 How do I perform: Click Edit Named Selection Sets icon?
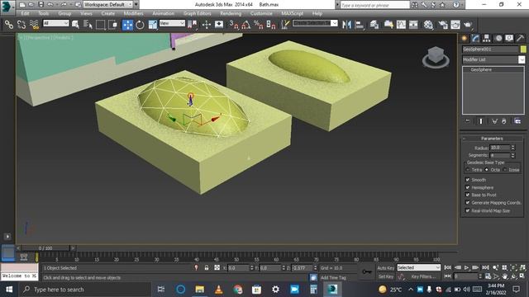pos(285,25)
